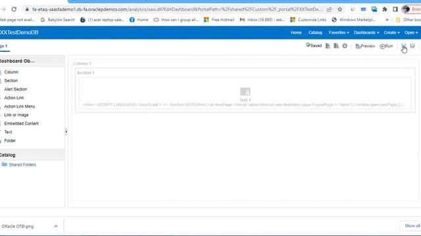Select the Embedded Content object
Image resolution: width=421 pixels, height=236 pixels.
pos(22,123)
